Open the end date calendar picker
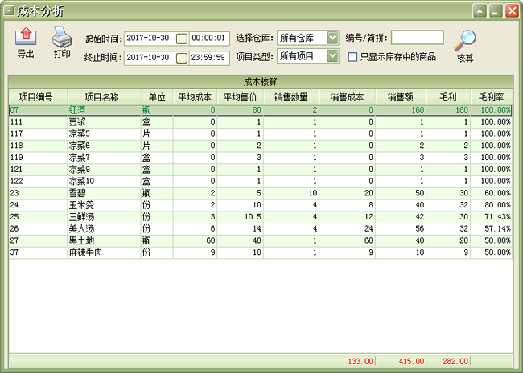 pos(182,57)
